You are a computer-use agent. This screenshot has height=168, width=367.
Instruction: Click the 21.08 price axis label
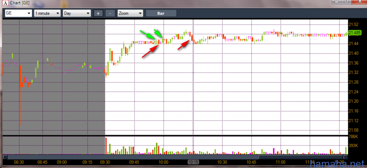pyautogui.click(x=354, y=130)
